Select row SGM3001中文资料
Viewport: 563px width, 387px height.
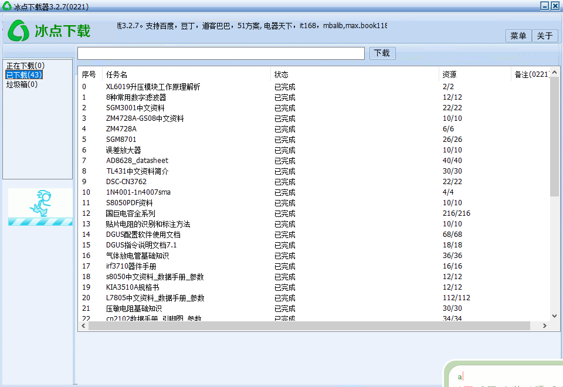tap(314, 108)
